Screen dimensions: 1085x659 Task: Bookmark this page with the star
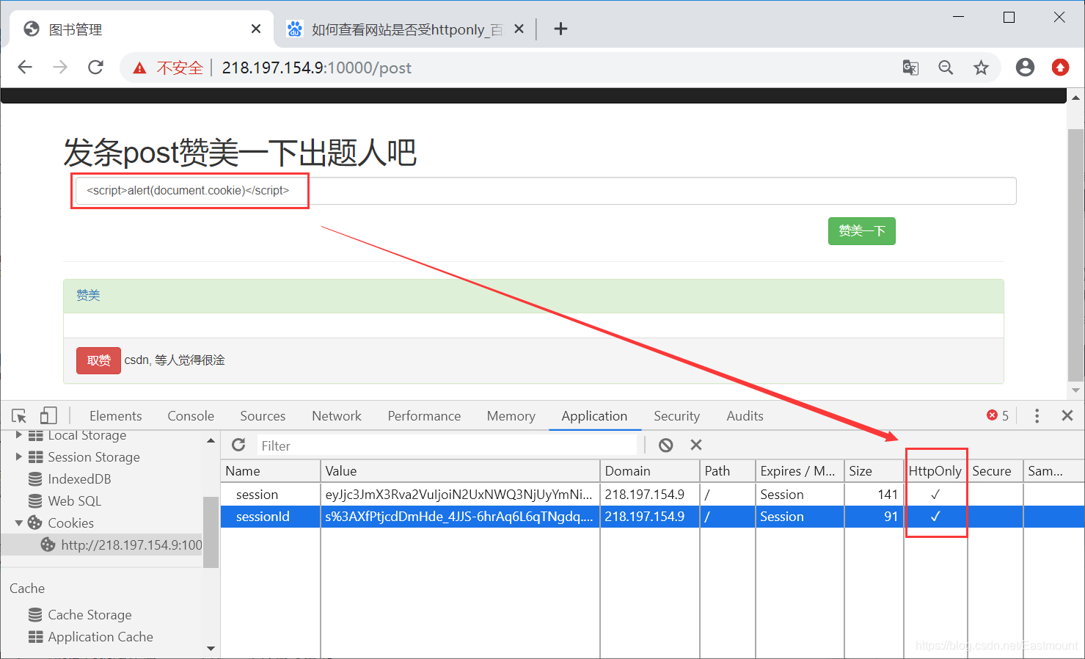[x=981, y=68]
